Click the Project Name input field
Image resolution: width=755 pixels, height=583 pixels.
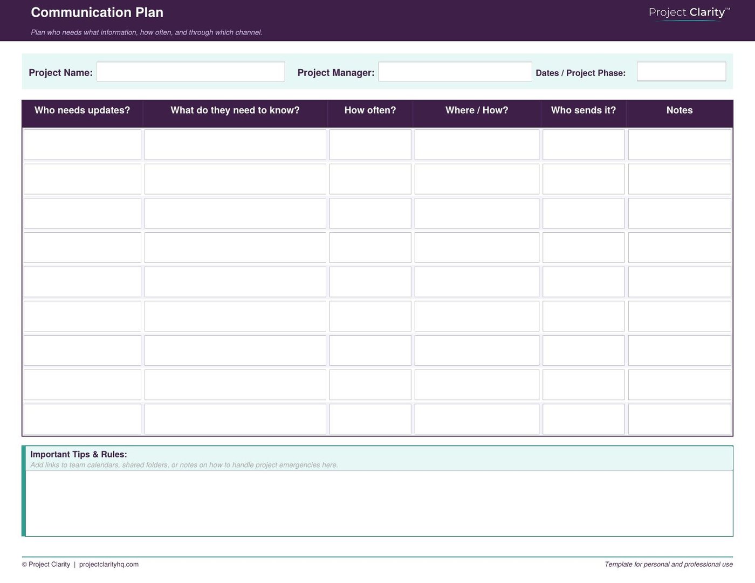190,72
